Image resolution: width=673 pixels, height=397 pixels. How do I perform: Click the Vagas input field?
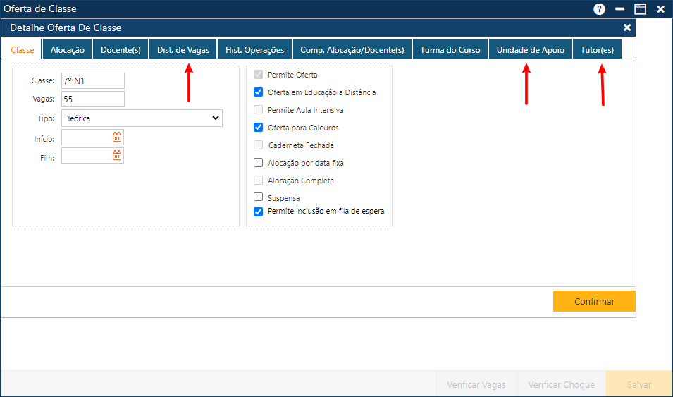(x=93, y=99)
